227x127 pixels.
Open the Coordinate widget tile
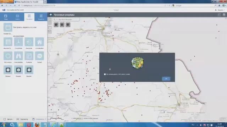coord(18,42)
